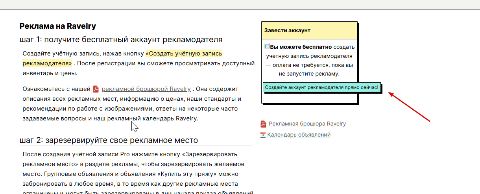Click the highlighted text «Создать учётную запись

(184, 54)
